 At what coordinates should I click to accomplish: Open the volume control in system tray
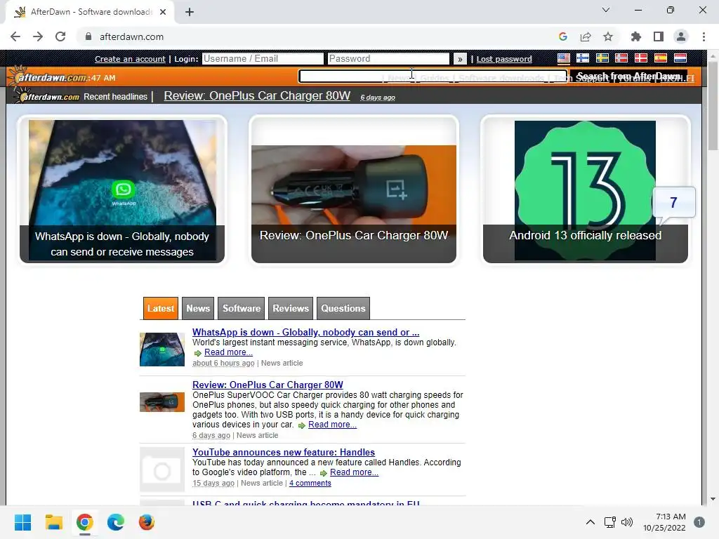pos(627,522)
